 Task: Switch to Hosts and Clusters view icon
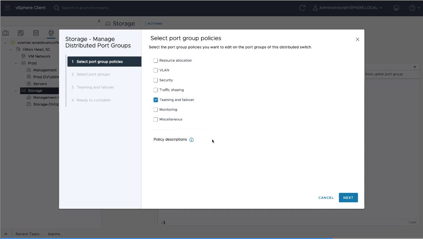6,33
